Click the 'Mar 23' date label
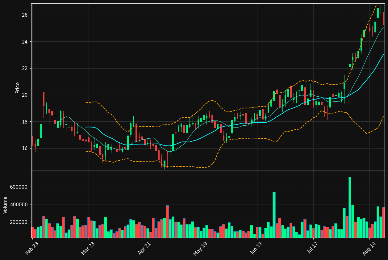 click(88, 248)
